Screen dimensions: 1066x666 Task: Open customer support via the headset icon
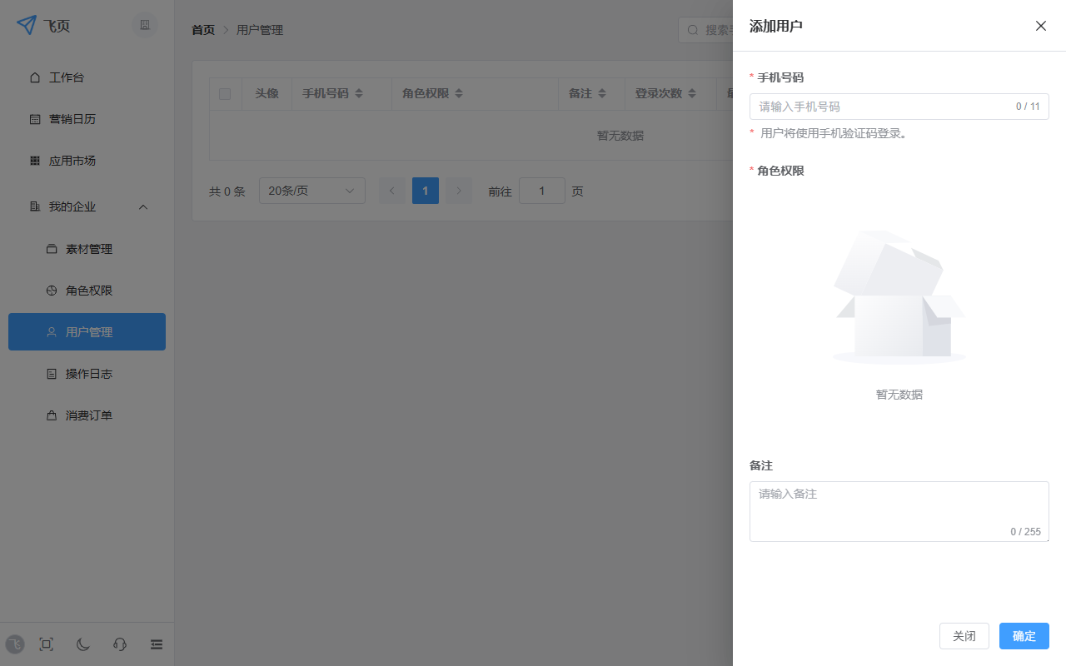(x=119, y=644)
